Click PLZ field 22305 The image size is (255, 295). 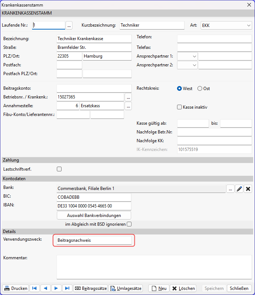[x=69, y=56]
